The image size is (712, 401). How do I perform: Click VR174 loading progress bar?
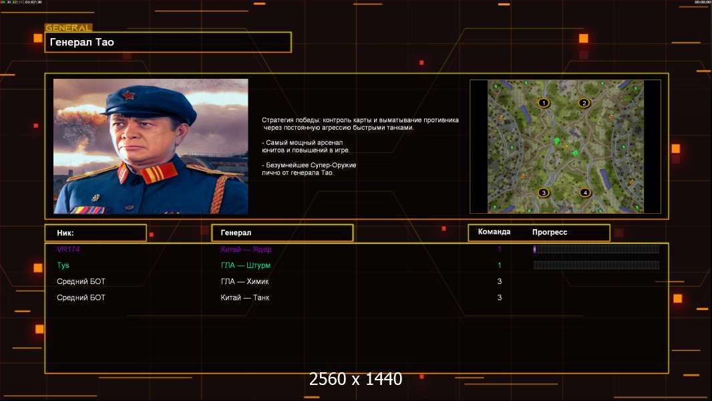pyautogui.click(x=596, y=249)
